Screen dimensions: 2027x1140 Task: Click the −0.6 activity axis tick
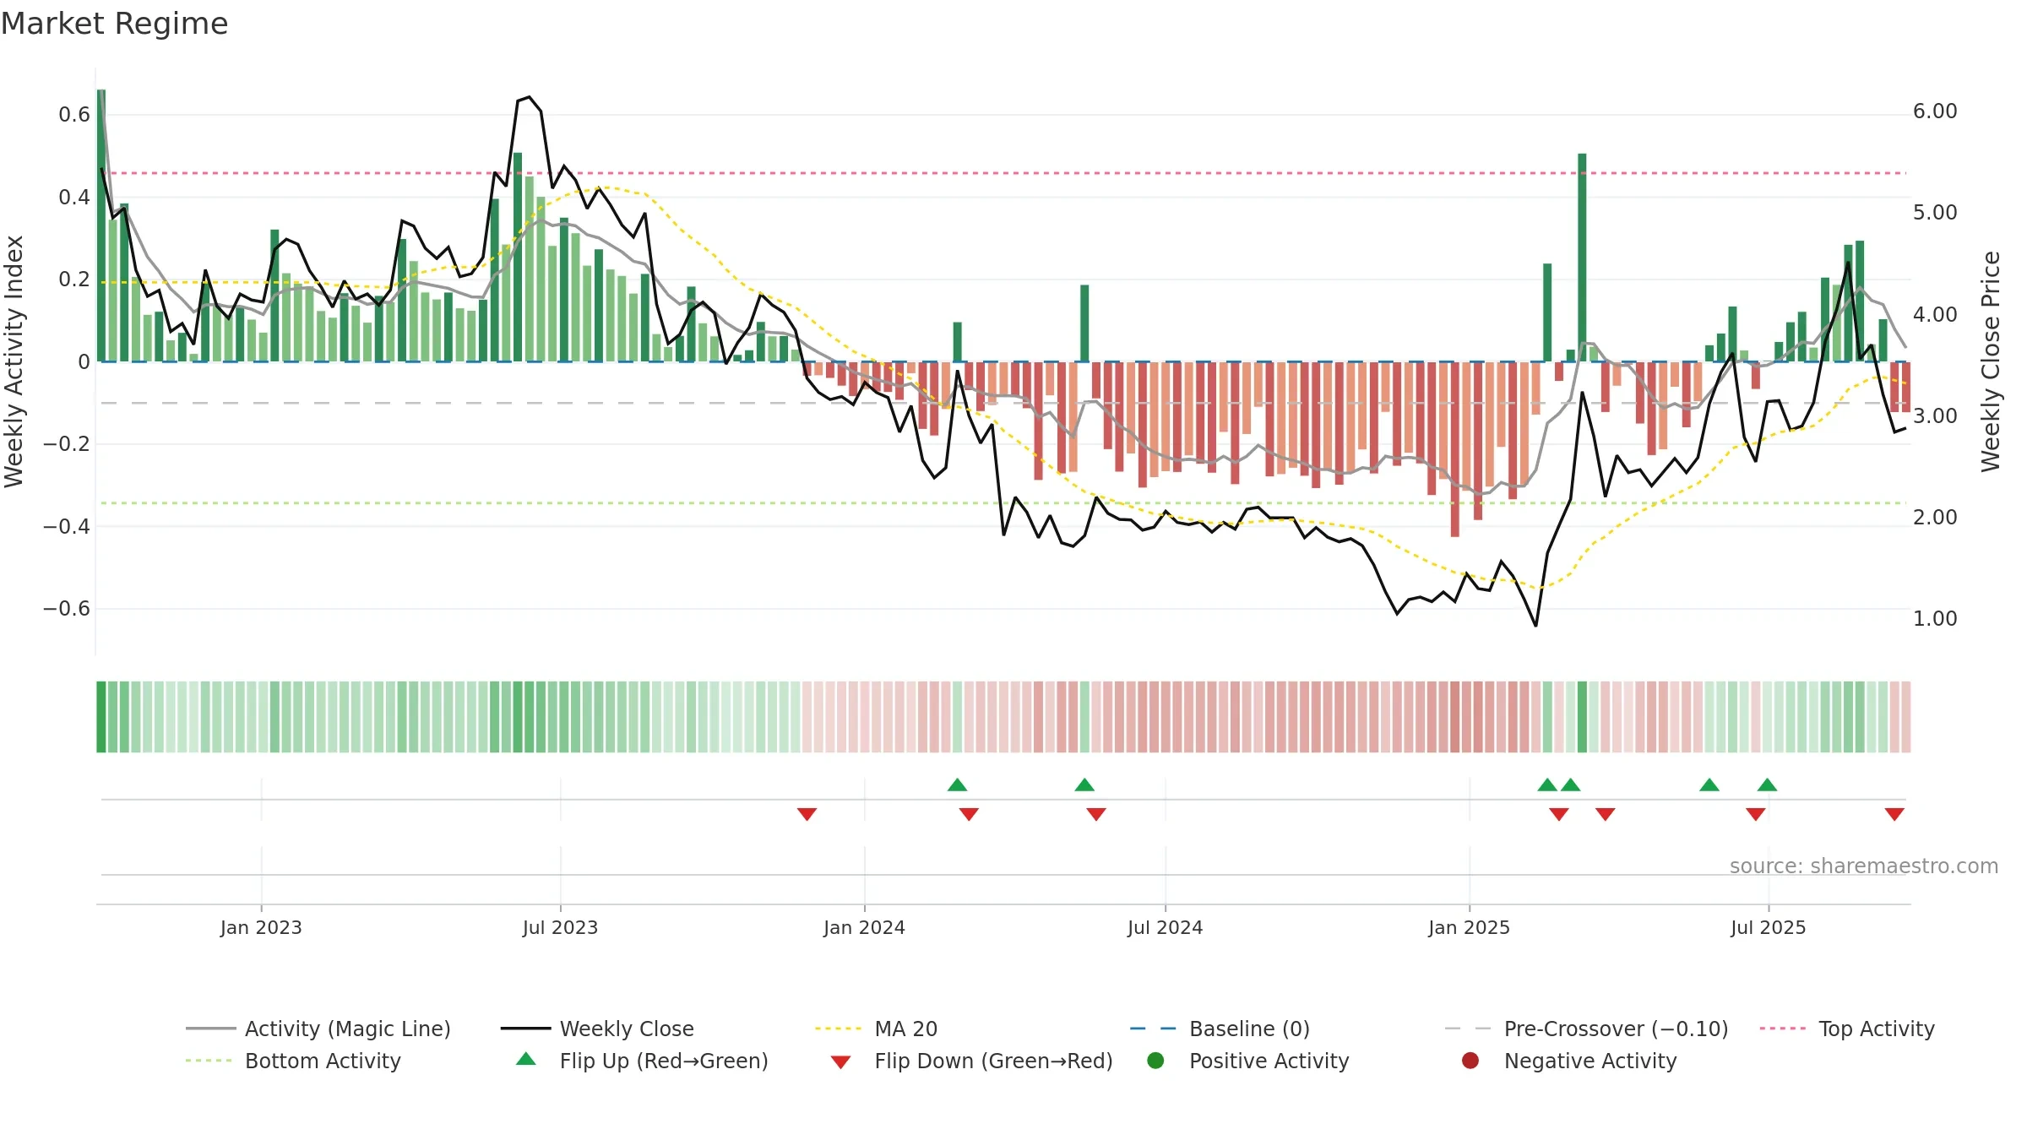pyautogui.click(x=66, y=608)
